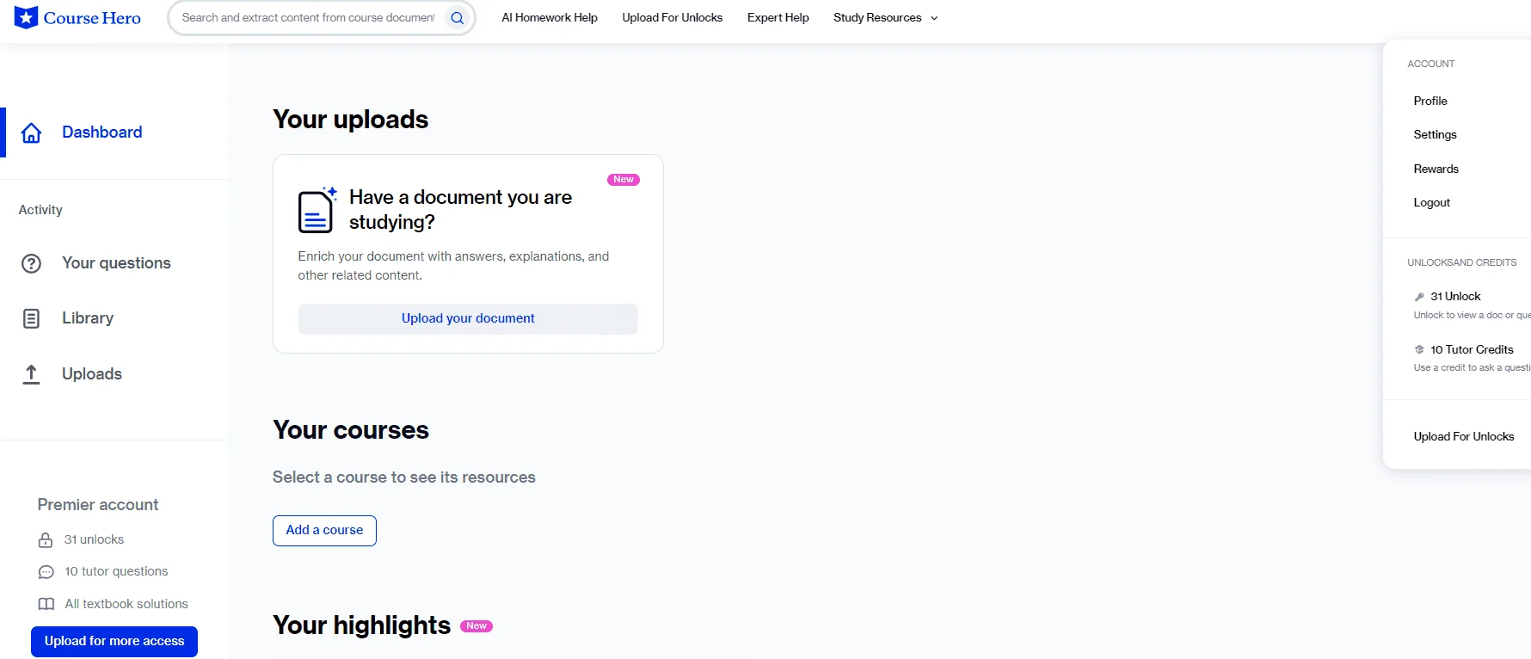1531x659 pixels.
Task: Click the Library document icon
Action: click(x=31, y=318)
